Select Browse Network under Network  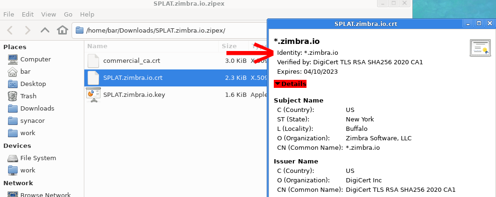coord(45,195)
